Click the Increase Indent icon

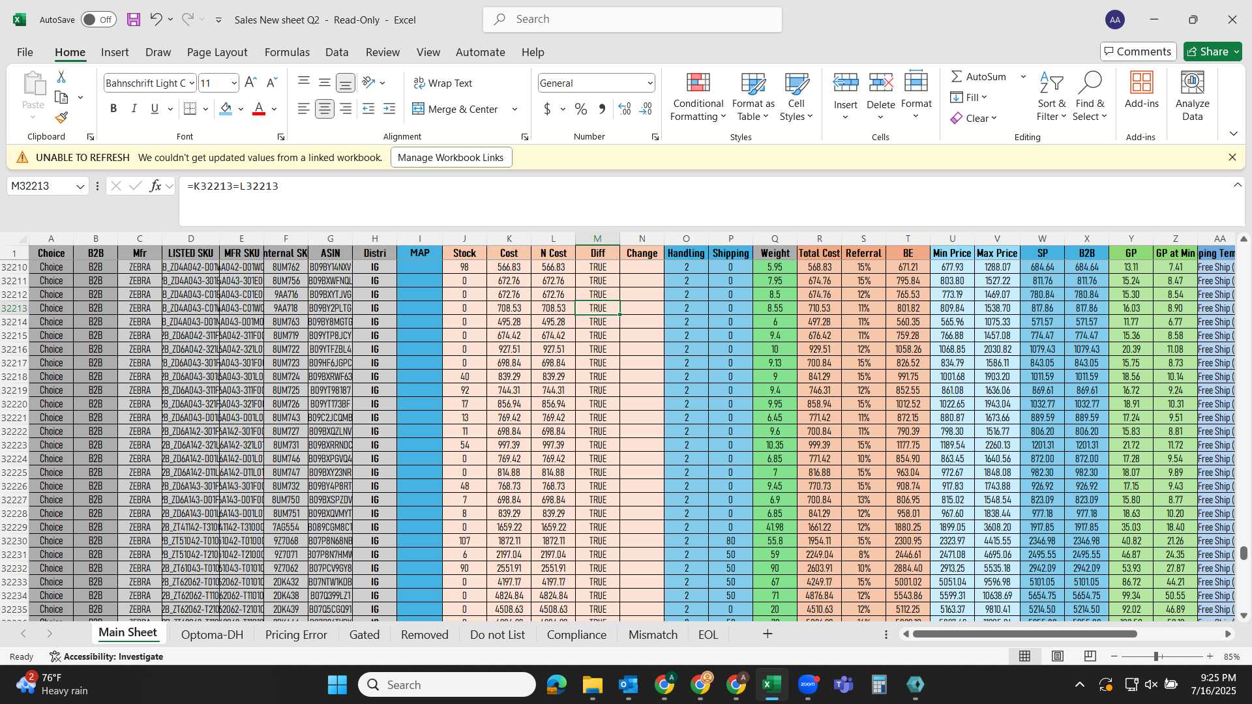389,109
